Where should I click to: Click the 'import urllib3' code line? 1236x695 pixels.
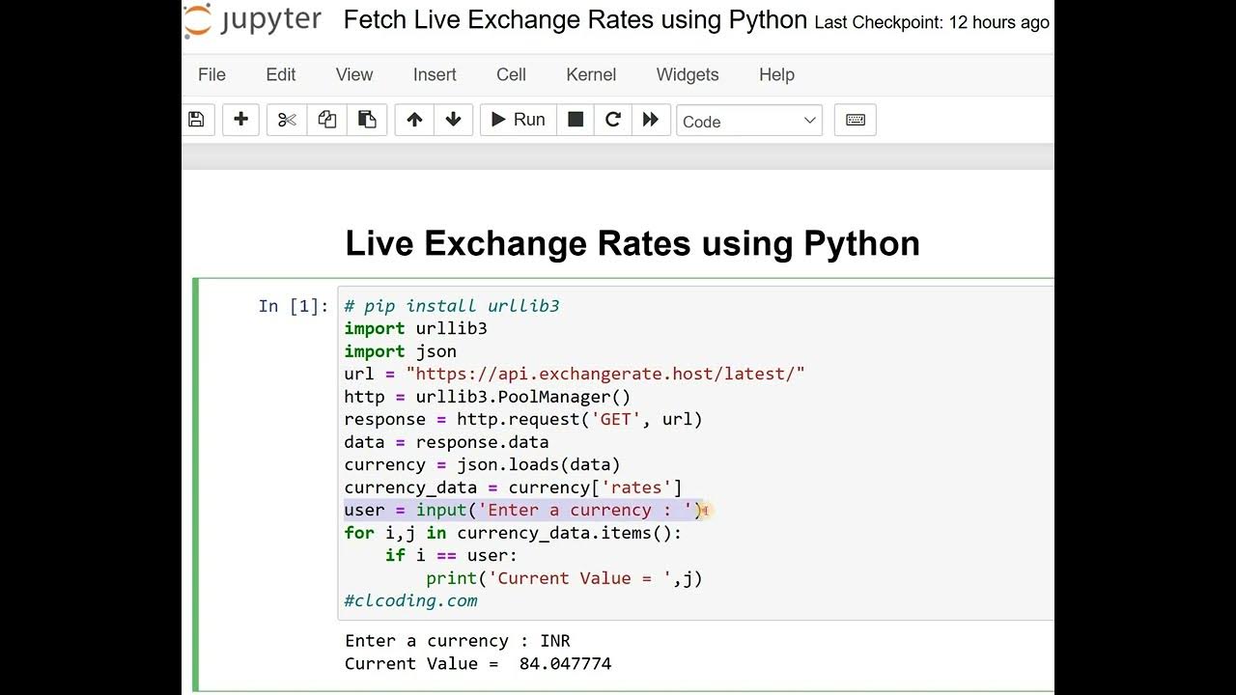click(x=415, y=328)
